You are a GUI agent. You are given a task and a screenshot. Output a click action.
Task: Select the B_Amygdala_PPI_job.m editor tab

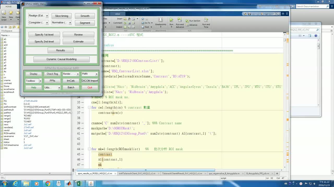[258, 173]
